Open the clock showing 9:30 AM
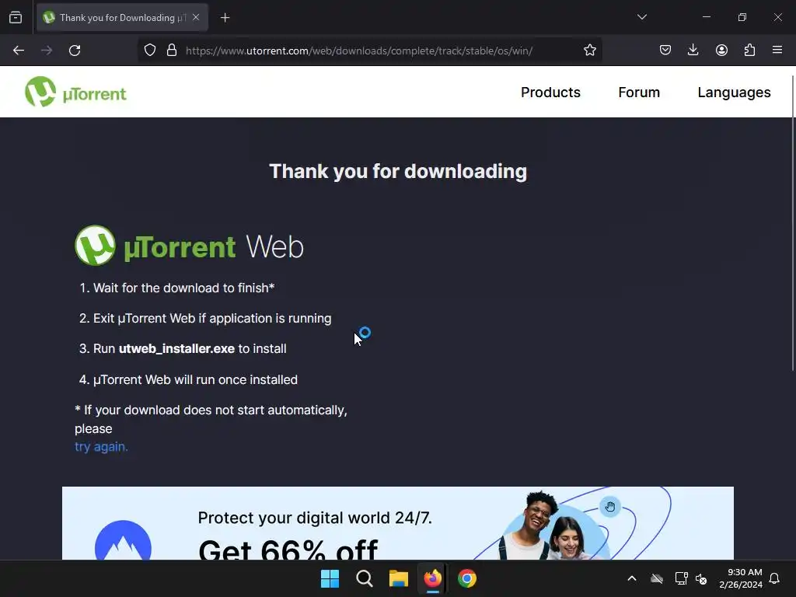Image resolution: width=796 pixels, height=597 pixels. (741, 578)
